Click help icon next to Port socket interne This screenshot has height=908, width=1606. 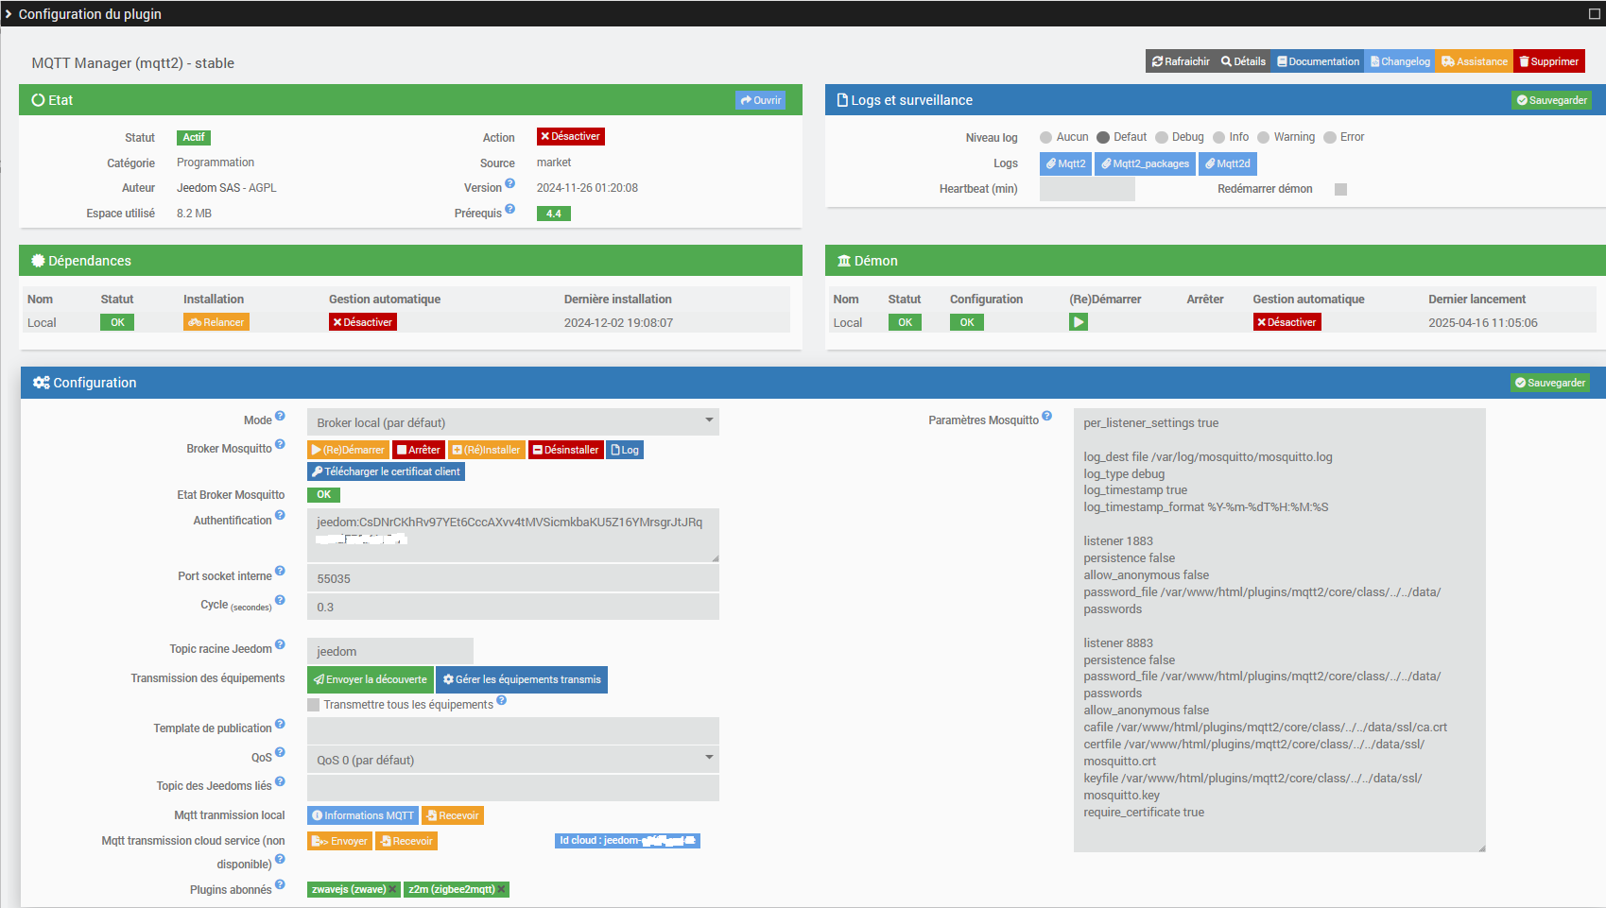point(280,572)
